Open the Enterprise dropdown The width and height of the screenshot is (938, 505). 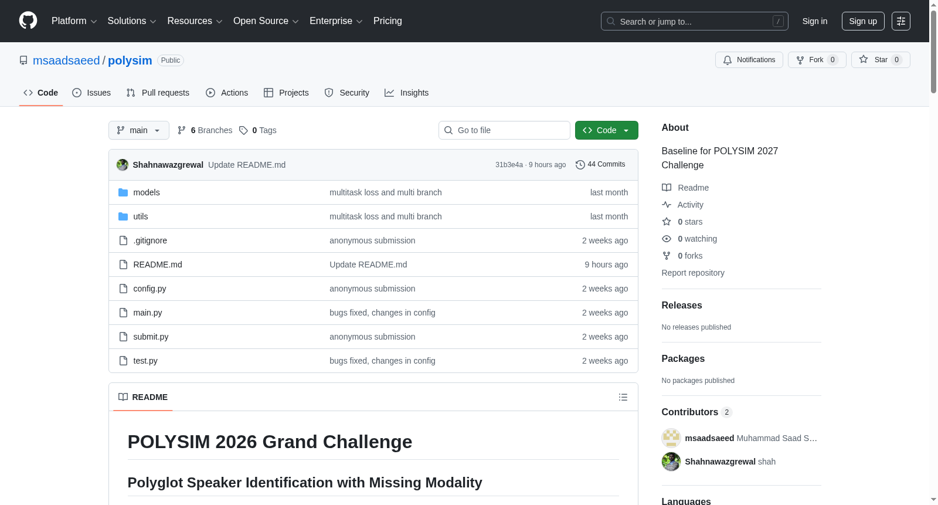click(x=336, y=21)
